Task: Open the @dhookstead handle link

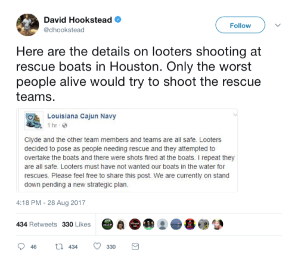Action: pyautogui.click(x=64, y=30)
